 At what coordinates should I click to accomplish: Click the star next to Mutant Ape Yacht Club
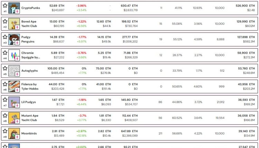tap(5, 115)
